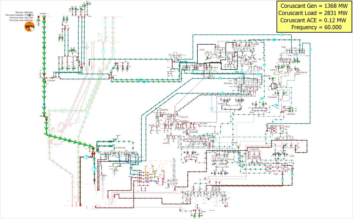Open the Coruscant substation label
Viewport: 353px width, 219px height.
tap(121, 148)
